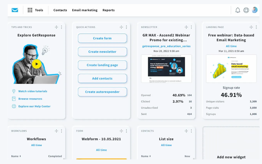262x164 pixels.
Task: Click the move handle on Workflows widget
Action: (57, 131)
